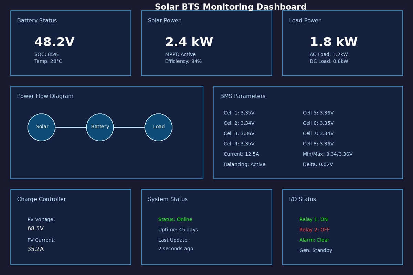Expand the System Status panel
Viewport: 413px width, 275px height.
coord(168,199)
